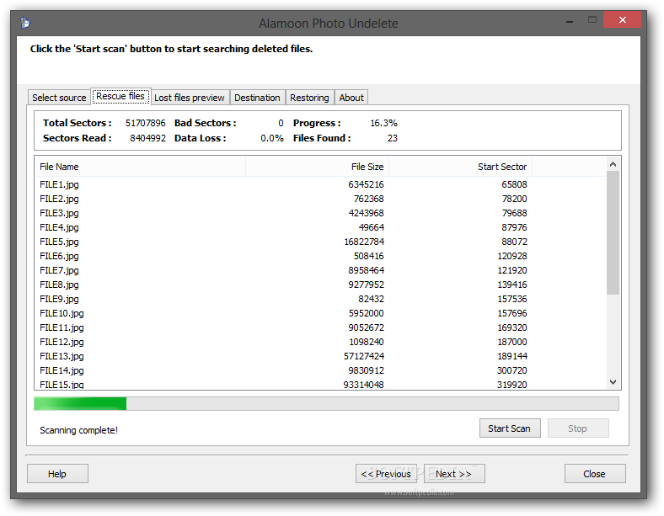The image size is (664, 516).
Task: Close the window with the red X
Action: coord(622,19)
